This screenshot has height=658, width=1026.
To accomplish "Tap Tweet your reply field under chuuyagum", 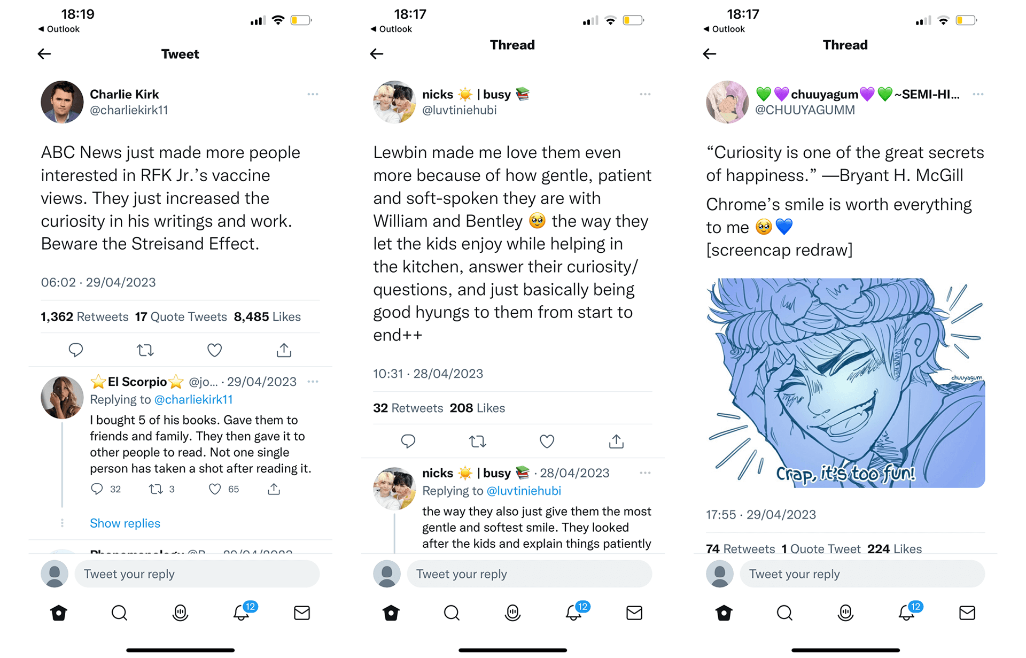I will pos(862,574).
